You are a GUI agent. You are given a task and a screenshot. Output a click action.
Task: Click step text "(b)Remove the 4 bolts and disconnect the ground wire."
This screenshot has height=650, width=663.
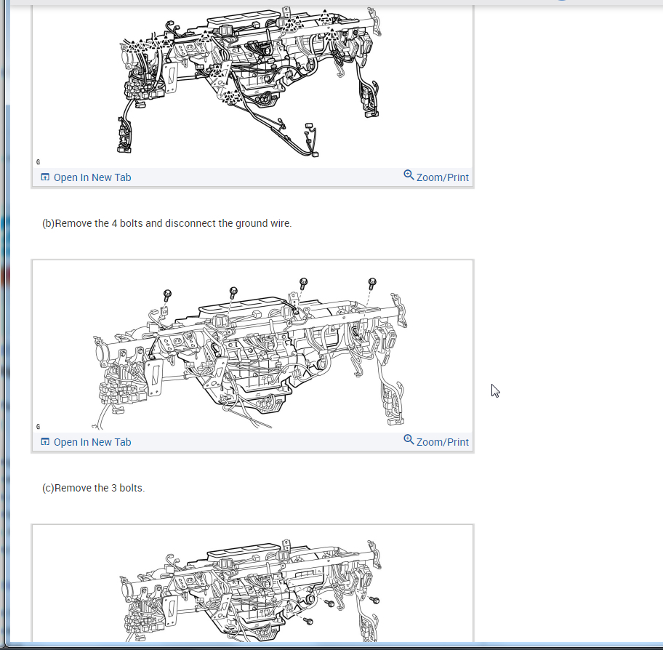[167, 223]
